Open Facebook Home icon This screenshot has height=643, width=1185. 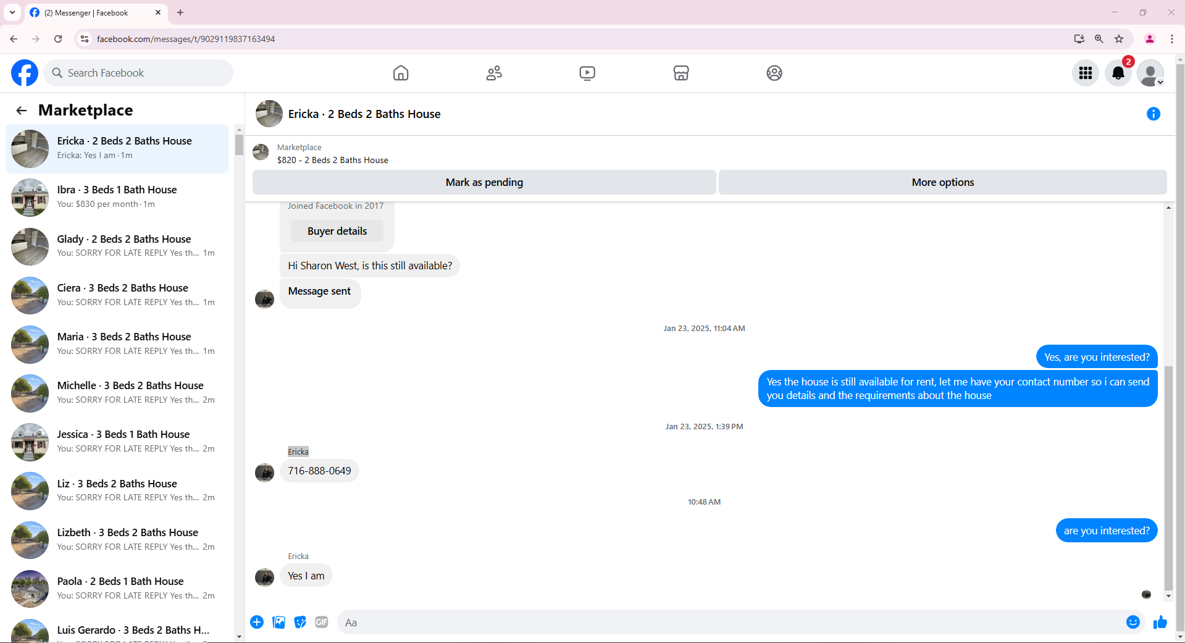click(x=401, y=73)
